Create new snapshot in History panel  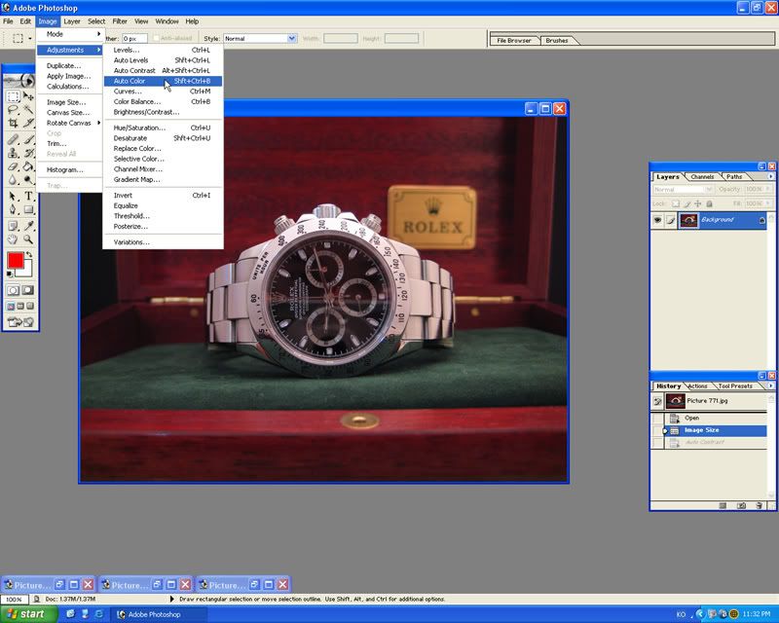point(741,505)
